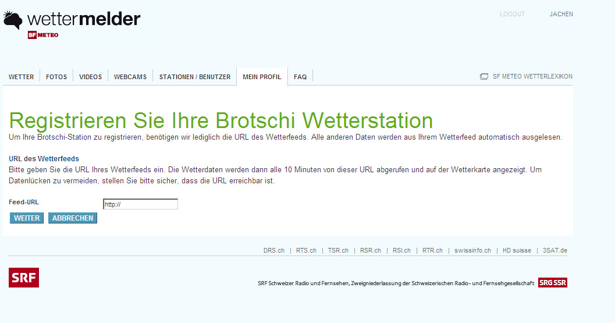Viewport: 615px width, 323px height.
Task: Open the FOTOS tab
Action: point(56,77)
